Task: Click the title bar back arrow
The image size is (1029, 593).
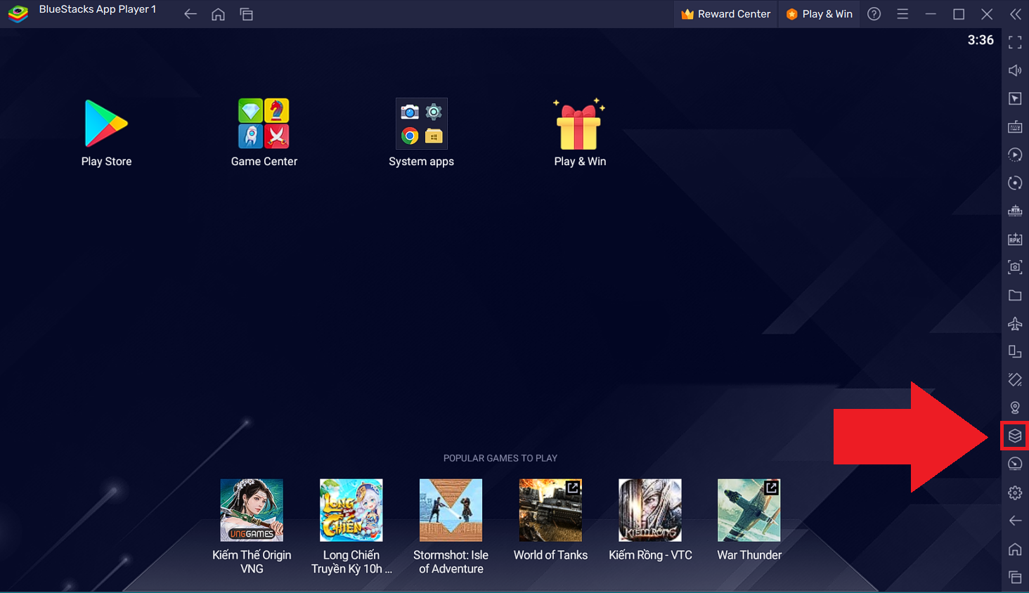Action: tap(190, 14)
